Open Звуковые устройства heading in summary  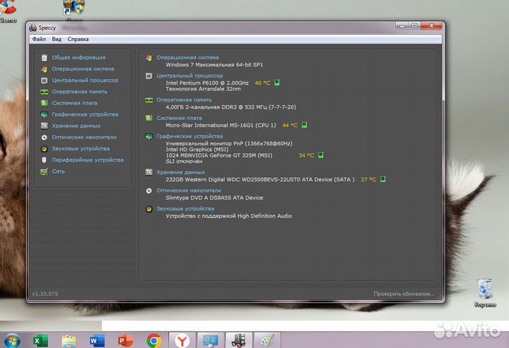tap(185, 209)
